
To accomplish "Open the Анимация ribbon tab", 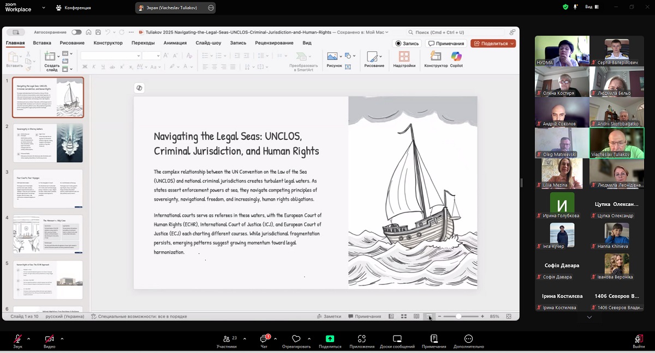I will [x=175, y=43].
